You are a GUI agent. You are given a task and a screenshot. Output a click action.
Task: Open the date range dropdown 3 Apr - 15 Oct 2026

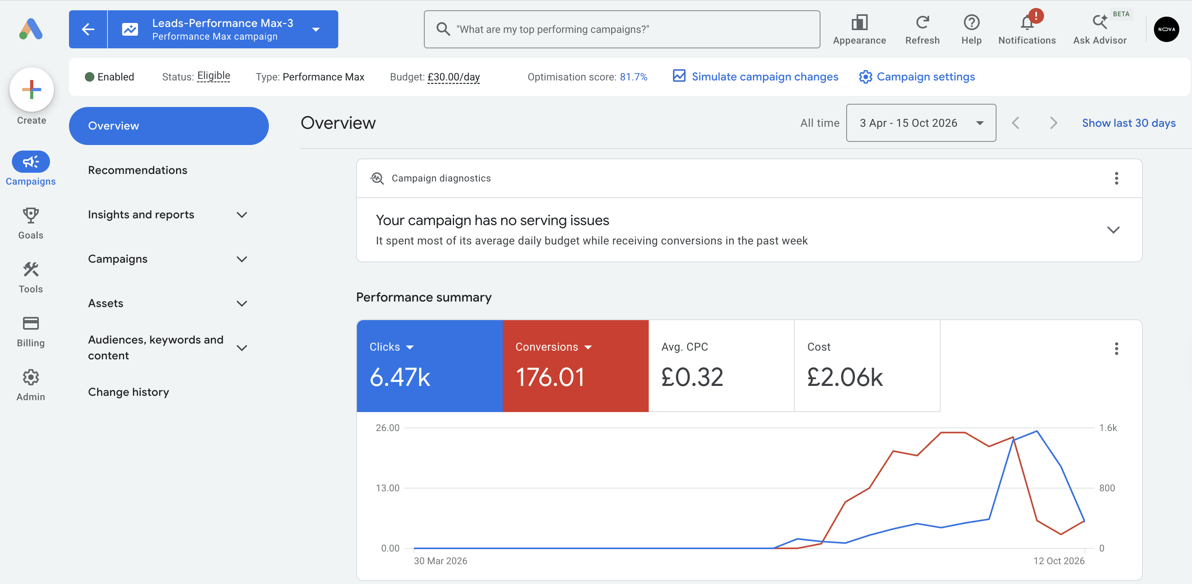pyautogui.click(x=921, y=122)
